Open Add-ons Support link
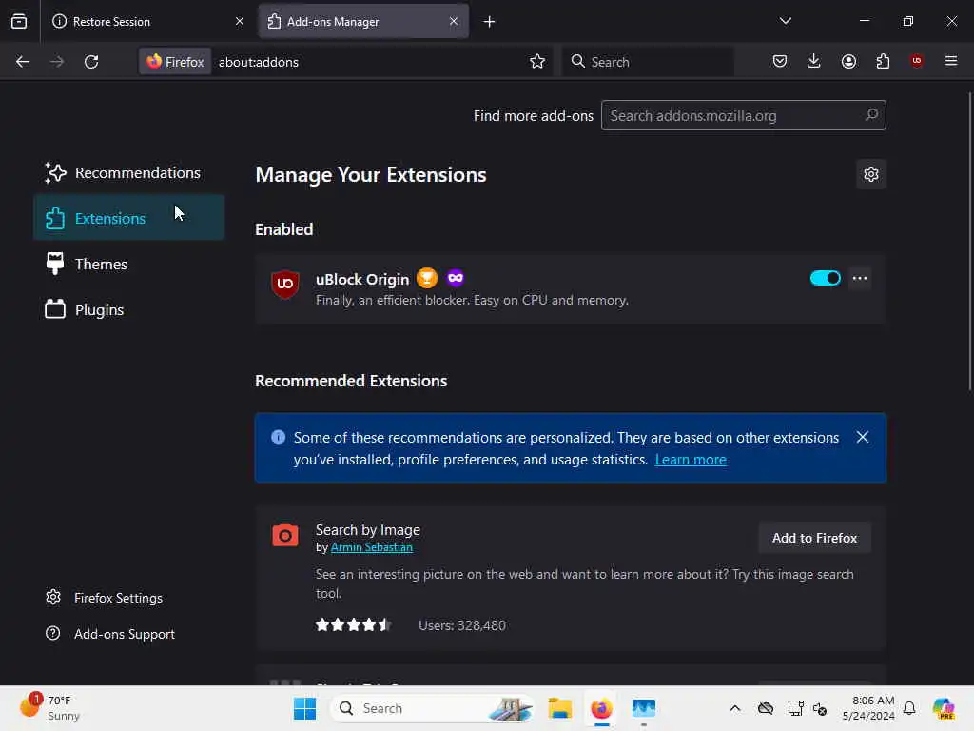The height and width of the screenshot is (731, 974). [110, 634]
